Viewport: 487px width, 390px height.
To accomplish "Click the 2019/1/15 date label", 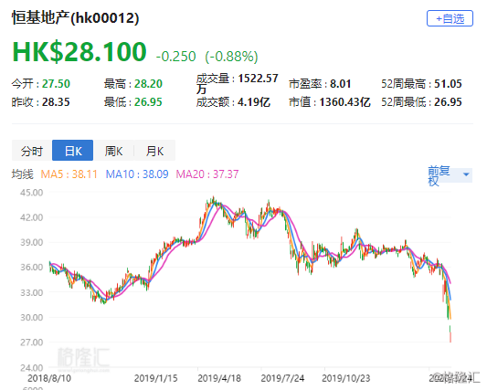I will pos(156,378).
